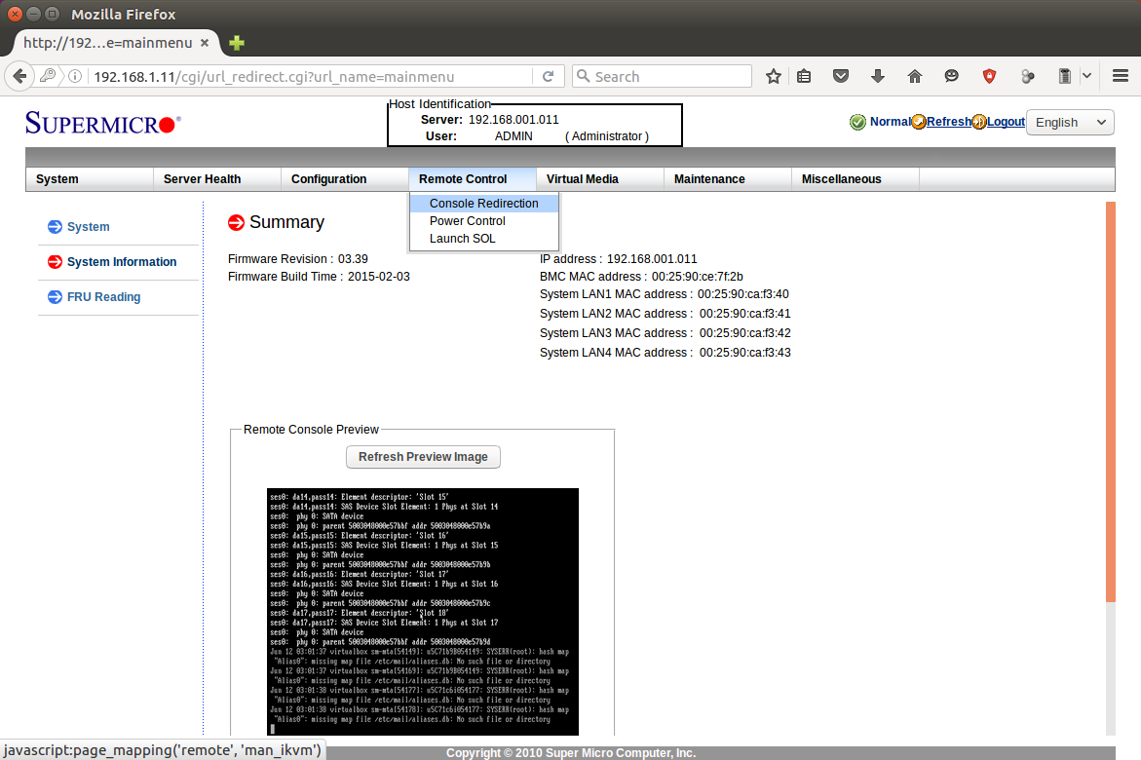Open the Pocket list icon
Image resolution: width=1141 pixels, height=760 pixels.
pos(840,76)
